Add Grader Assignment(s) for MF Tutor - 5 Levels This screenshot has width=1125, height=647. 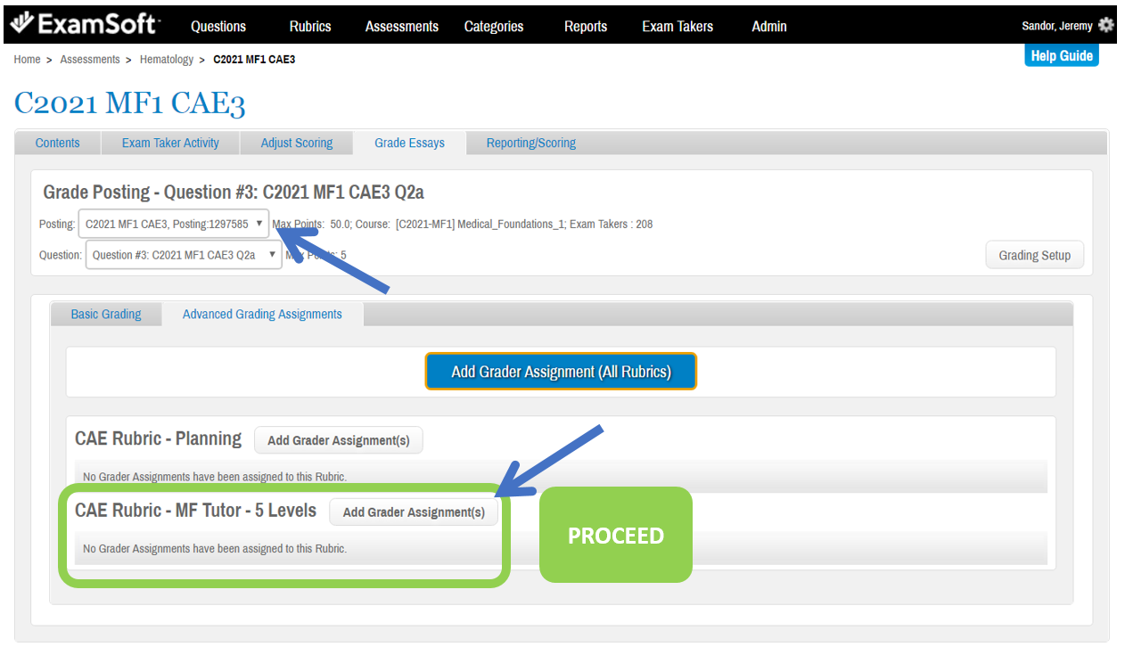414,512
